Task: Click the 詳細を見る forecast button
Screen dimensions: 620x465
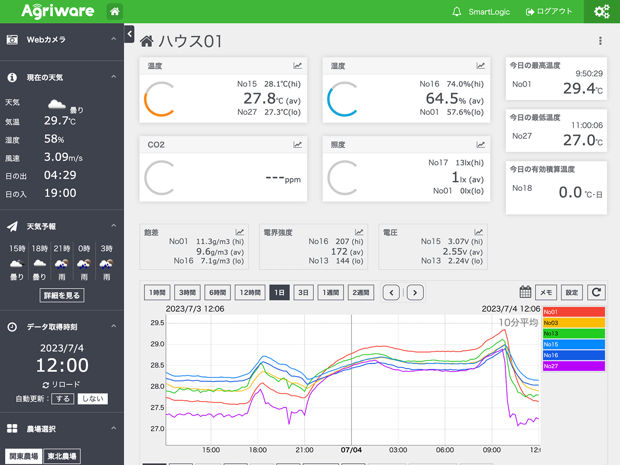Action: (x=62, y=295)
